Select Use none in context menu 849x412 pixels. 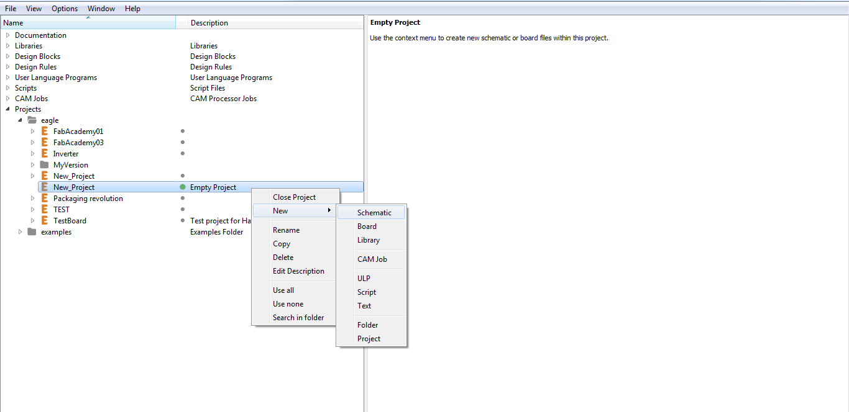[x=294, y=304]
